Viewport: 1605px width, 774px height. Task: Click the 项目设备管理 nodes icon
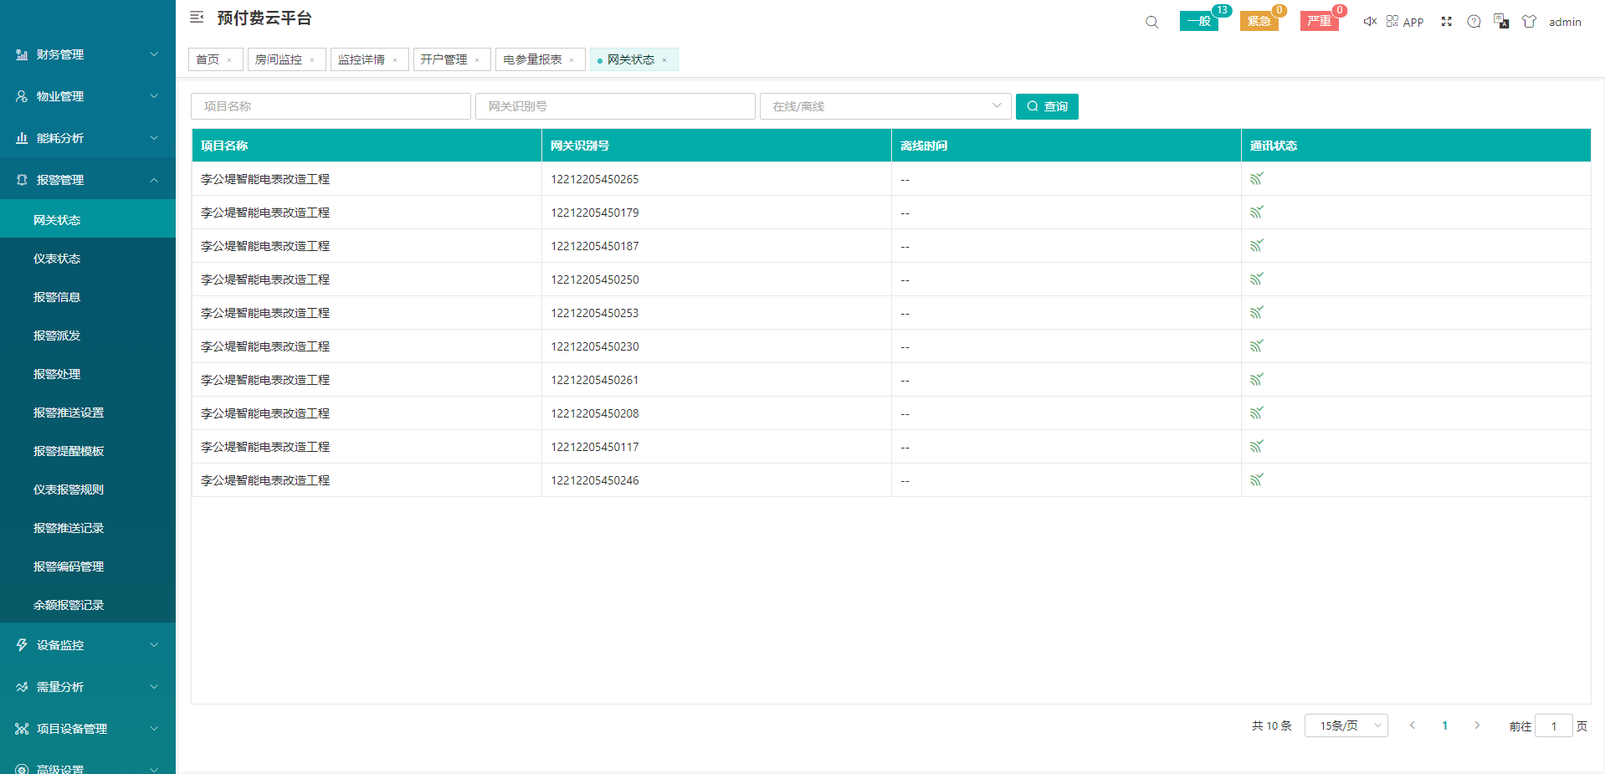[x=22, y=729]
